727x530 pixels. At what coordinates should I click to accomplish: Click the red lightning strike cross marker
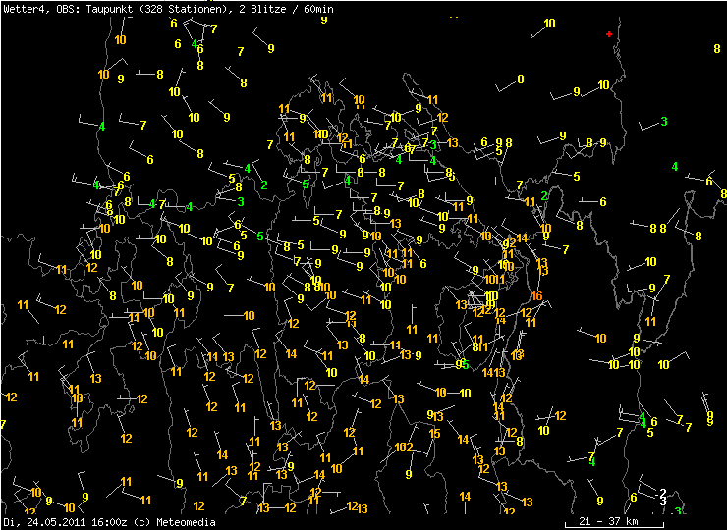609,34
